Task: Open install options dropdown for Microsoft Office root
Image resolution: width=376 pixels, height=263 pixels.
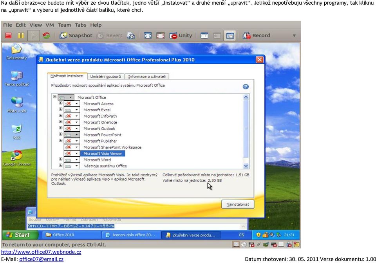Action: (66, 97)
